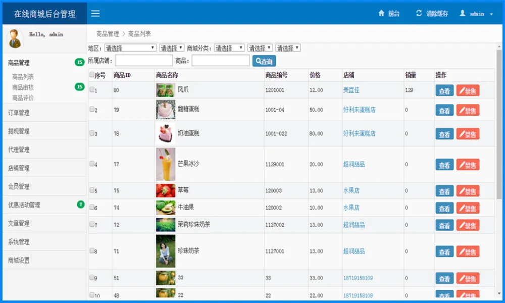
Task: Open the 前台 home icon link
Action: (x=382, y=14)
